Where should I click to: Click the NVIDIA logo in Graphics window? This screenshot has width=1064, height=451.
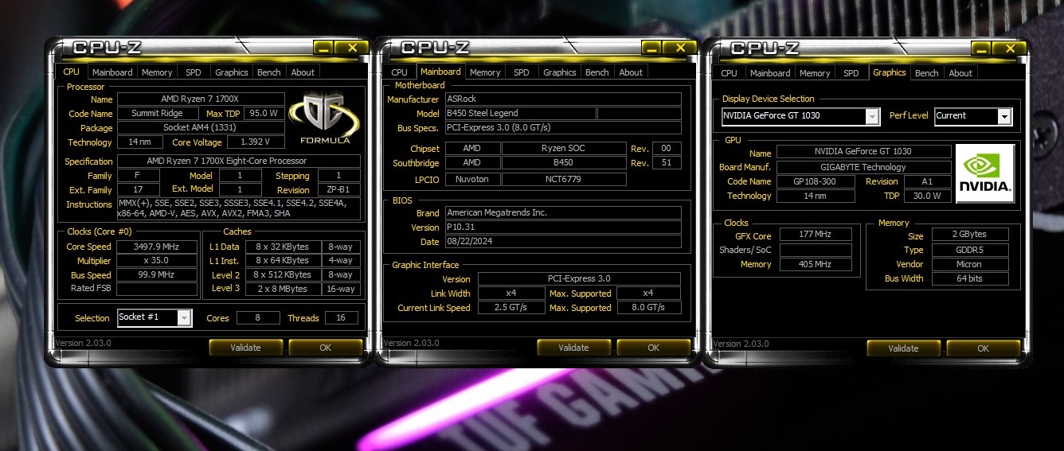tap(985, 173)
